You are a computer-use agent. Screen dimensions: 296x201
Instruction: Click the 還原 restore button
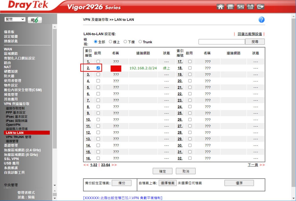239,183
